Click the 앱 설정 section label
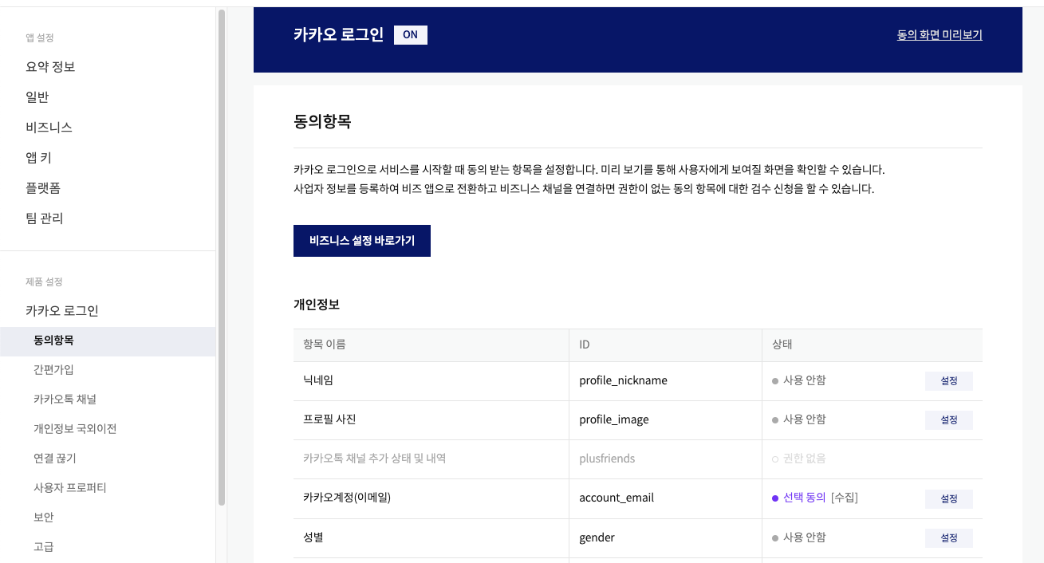Screen dimensions: 1044x563 pyautogui.click(x=40, y=37)
